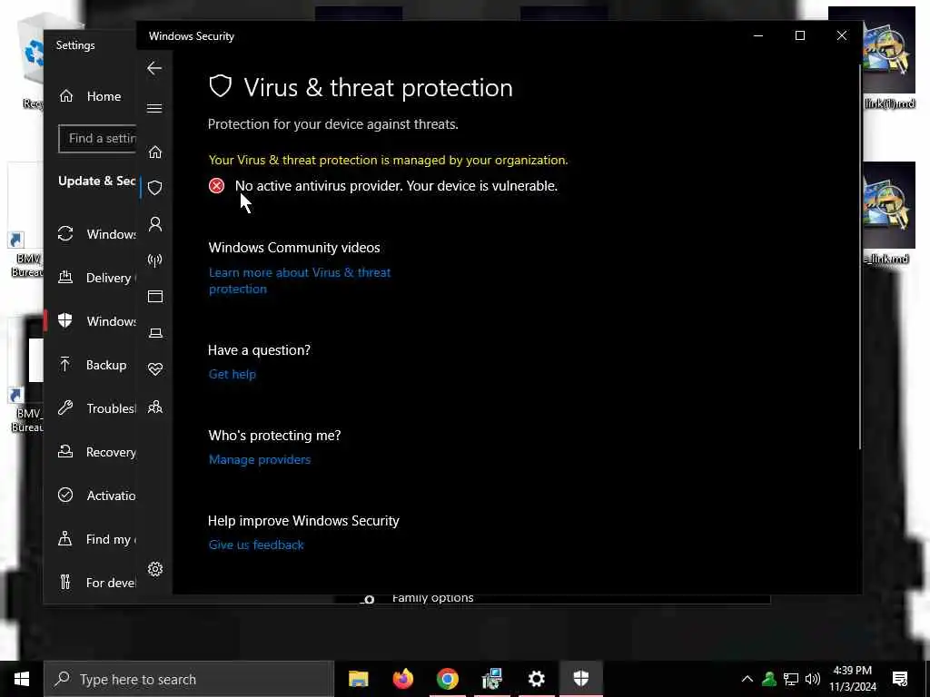Maximize the Windows Security window

(x=800, y=36)
